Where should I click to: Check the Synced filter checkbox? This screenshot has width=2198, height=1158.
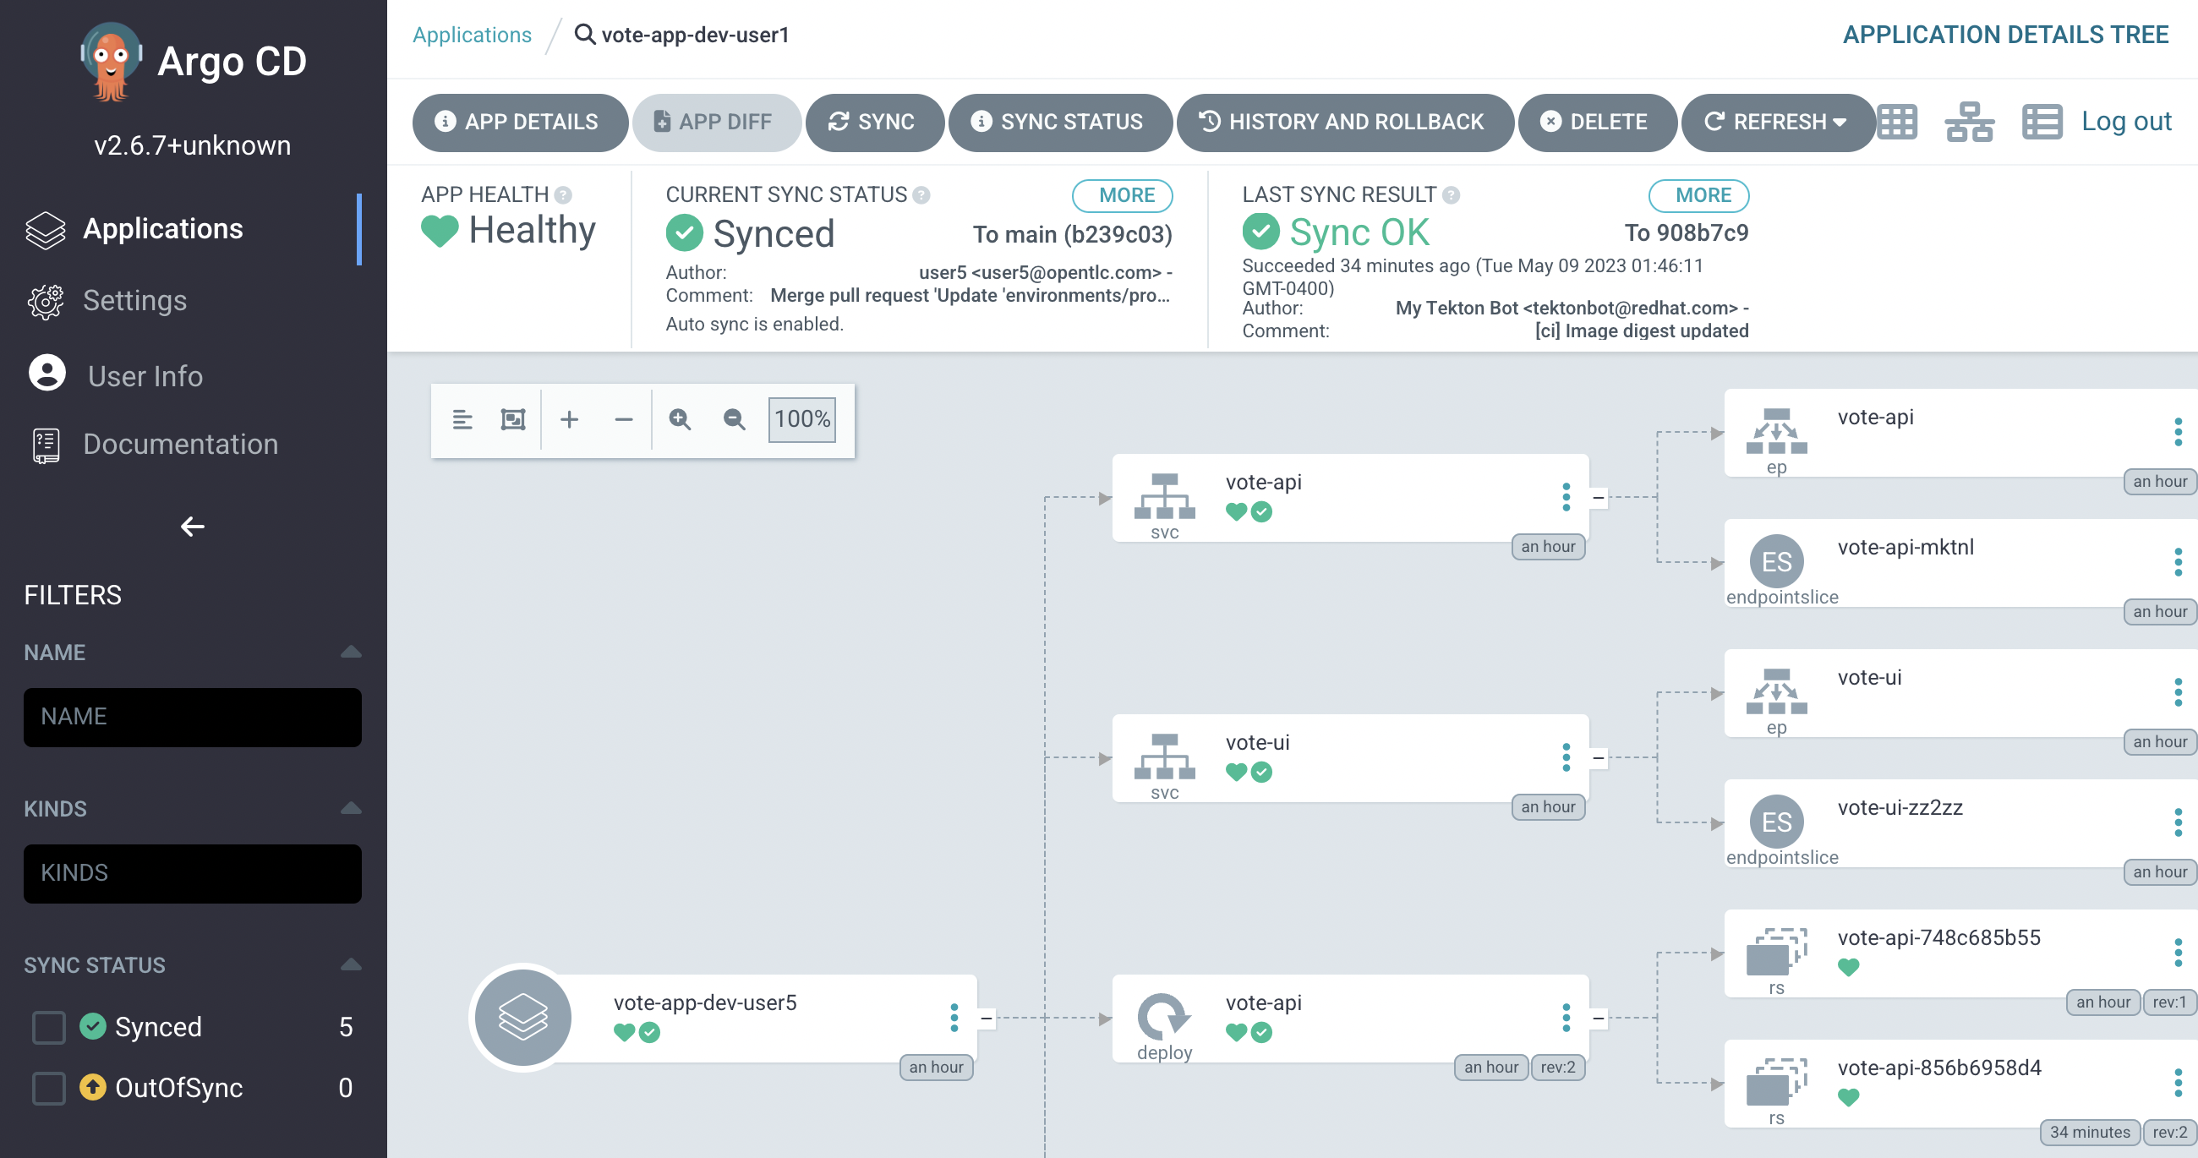click(49, 1027)
